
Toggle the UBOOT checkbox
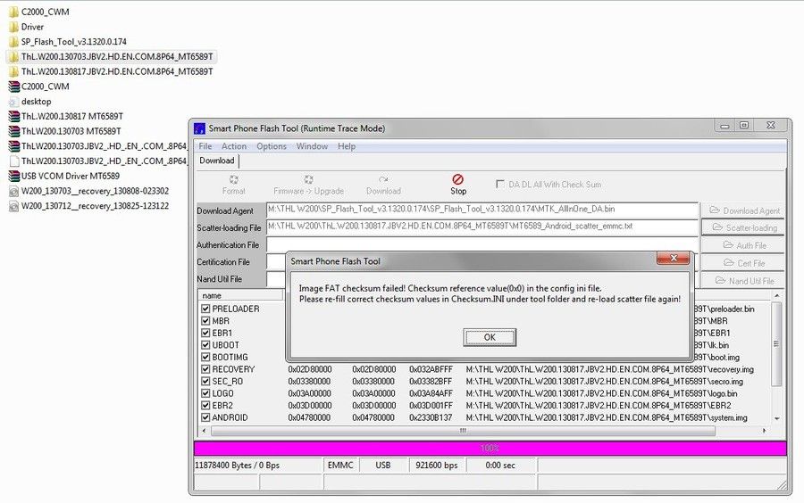[205, 345]
